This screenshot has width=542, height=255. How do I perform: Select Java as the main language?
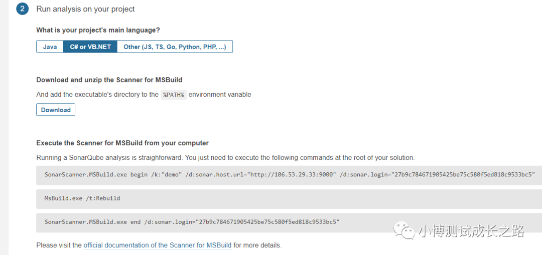(50, 47)
